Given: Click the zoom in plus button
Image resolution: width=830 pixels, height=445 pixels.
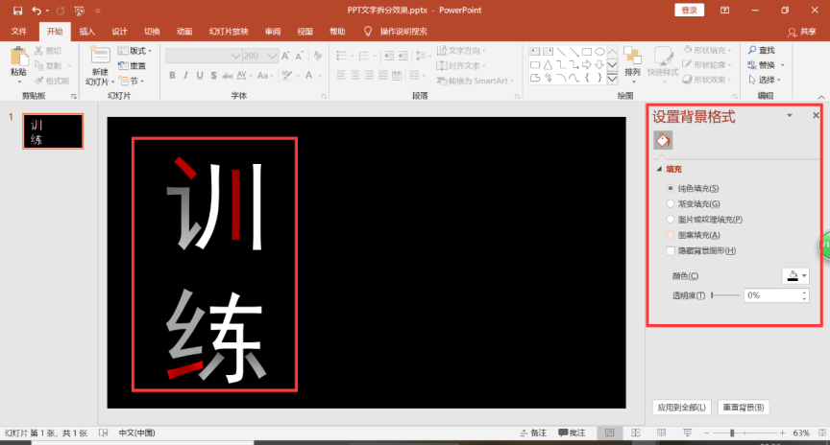Looking at the screenshot, I should click(782, 433).
